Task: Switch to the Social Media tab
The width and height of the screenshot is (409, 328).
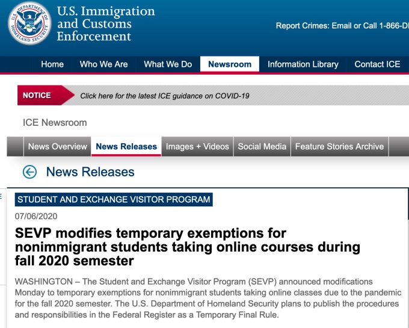Action: pyautogui.click(x=262, y=146)
